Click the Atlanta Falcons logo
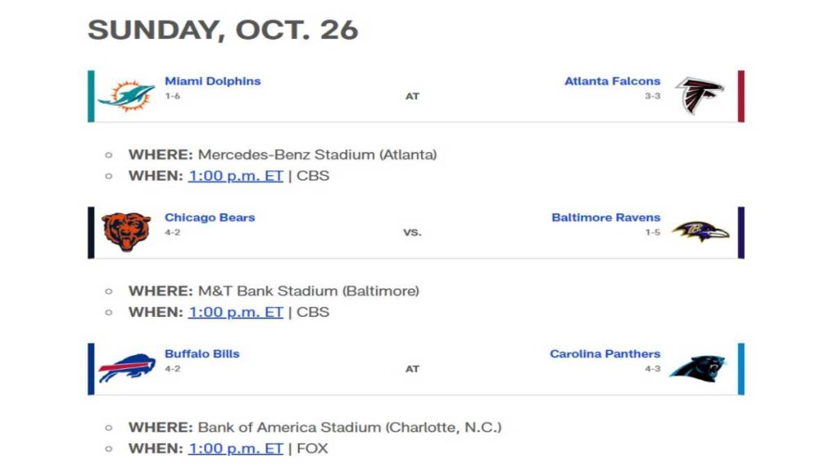Image resolution: width=834 pixels, height=469 pixels. pyautogui.click(x=699, y=96)
